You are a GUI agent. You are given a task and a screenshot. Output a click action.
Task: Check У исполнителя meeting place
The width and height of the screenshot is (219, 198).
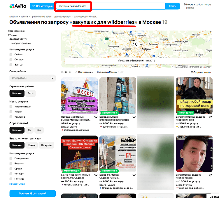[x=11, y=107]
